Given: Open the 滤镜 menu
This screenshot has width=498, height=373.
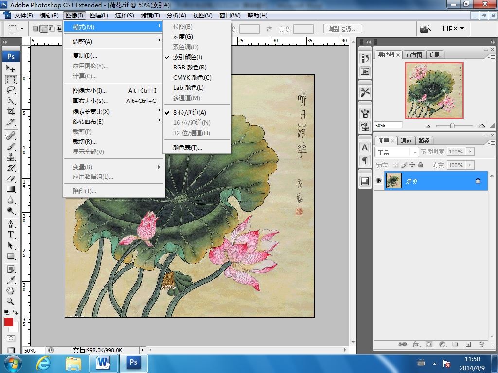Looking at the screenshot, I should [x=150, y=16].
